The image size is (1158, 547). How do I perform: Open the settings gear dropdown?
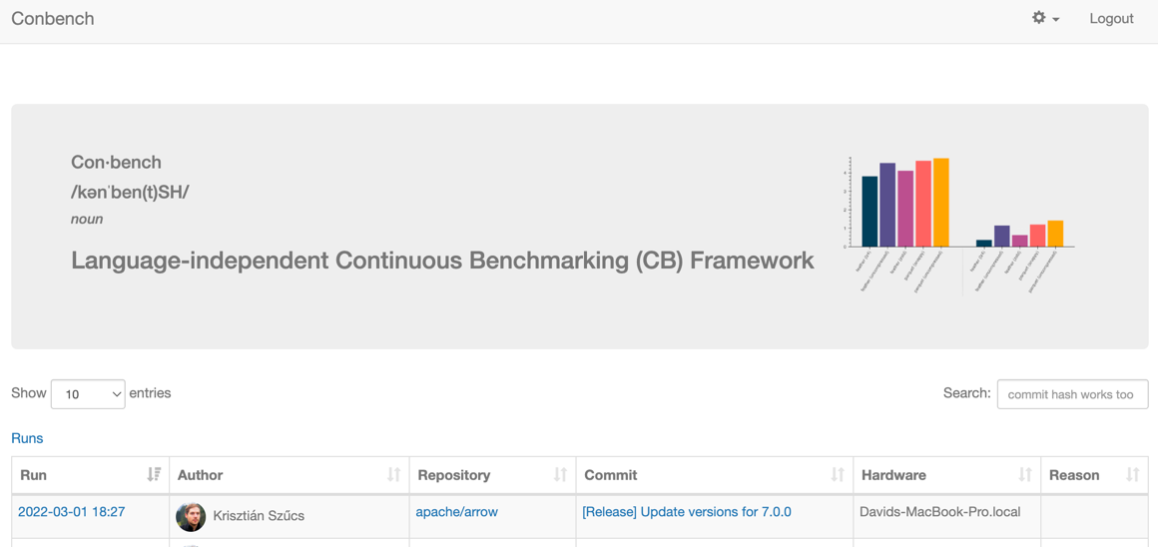(x=1039, y=18)
